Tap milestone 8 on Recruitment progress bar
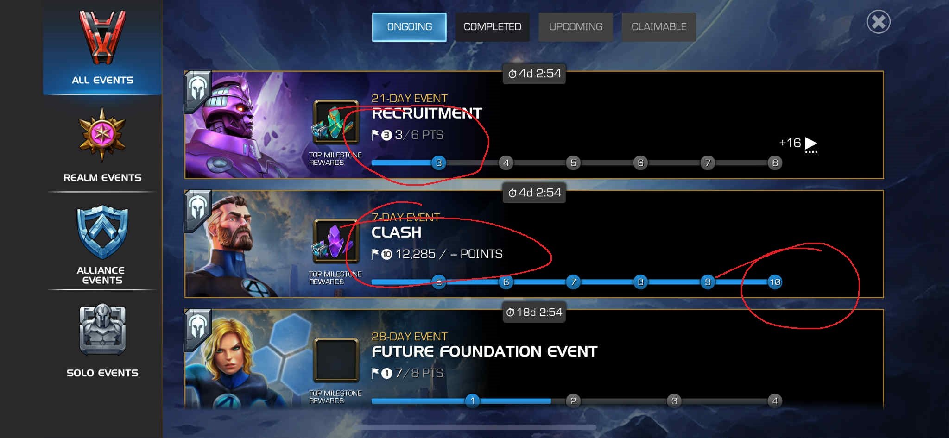Viewport: 949px width, 438px height. (x=775, y=163)
